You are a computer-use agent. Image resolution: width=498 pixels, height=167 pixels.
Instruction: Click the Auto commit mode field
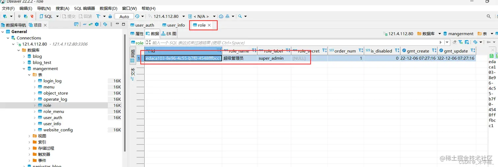(x=124, y=16)
